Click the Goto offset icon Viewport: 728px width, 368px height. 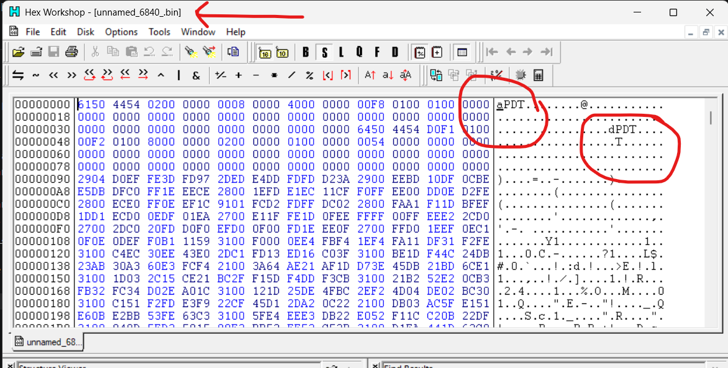tap(232, 52)
